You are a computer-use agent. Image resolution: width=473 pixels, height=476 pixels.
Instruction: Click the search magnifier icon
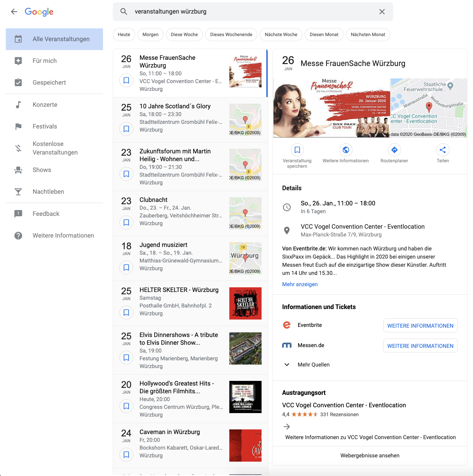124,12
